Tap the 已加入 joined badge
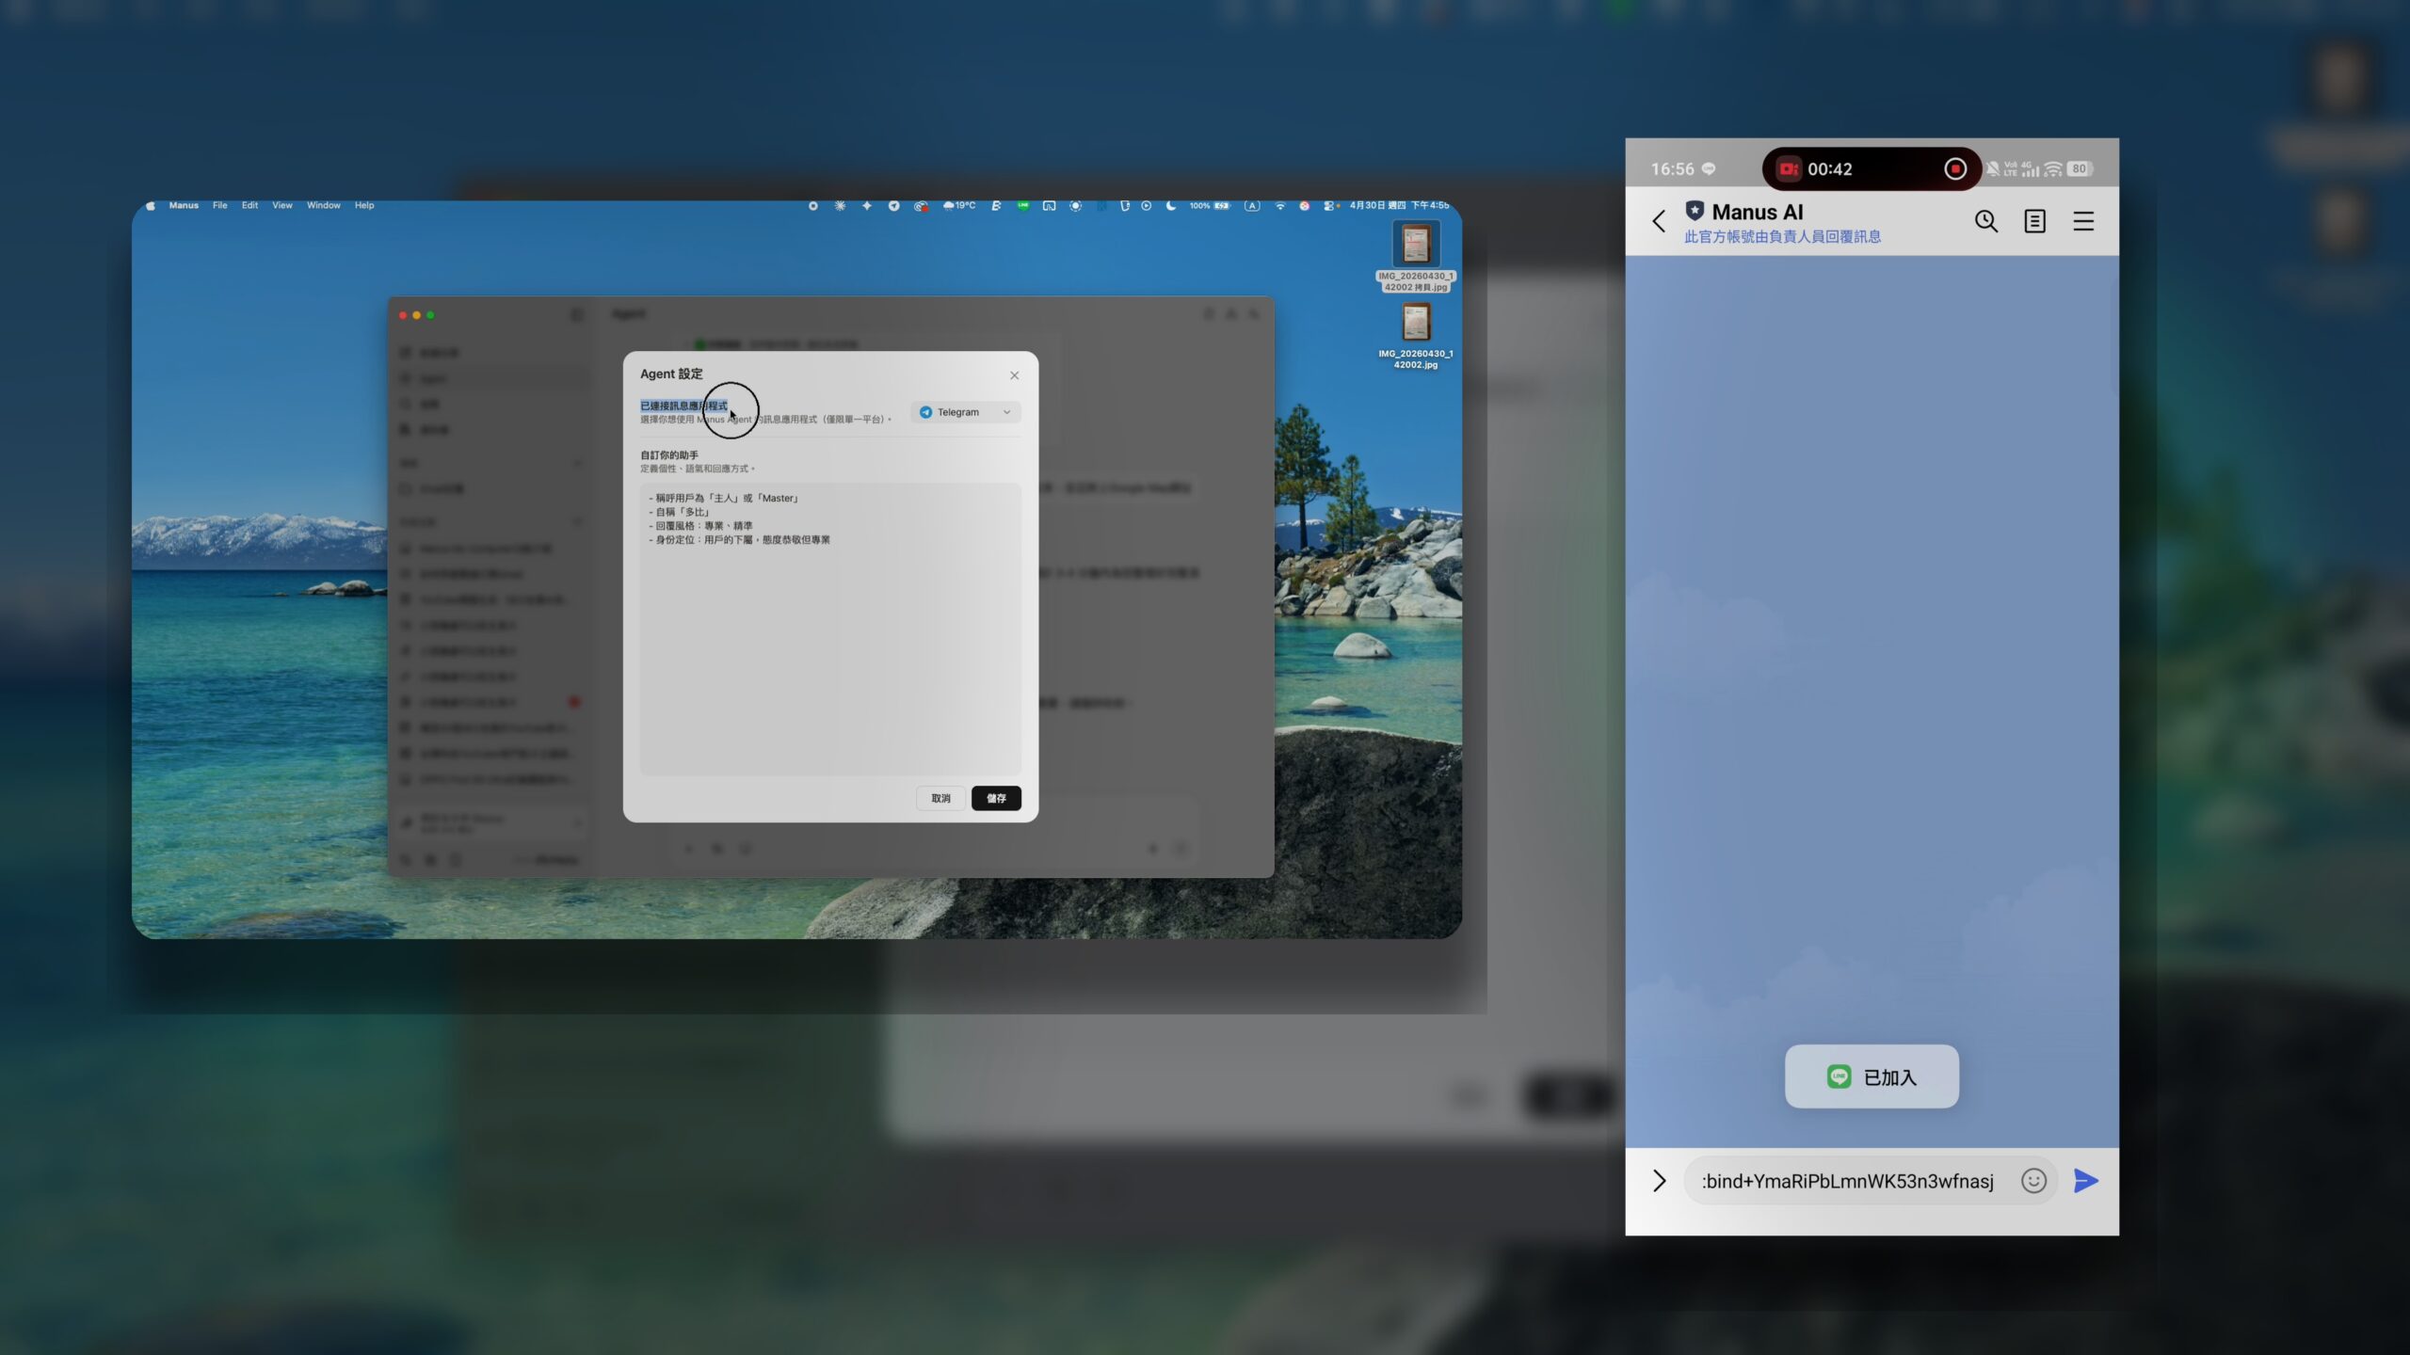The image size is (2410, 1355). [1872, 1076]
